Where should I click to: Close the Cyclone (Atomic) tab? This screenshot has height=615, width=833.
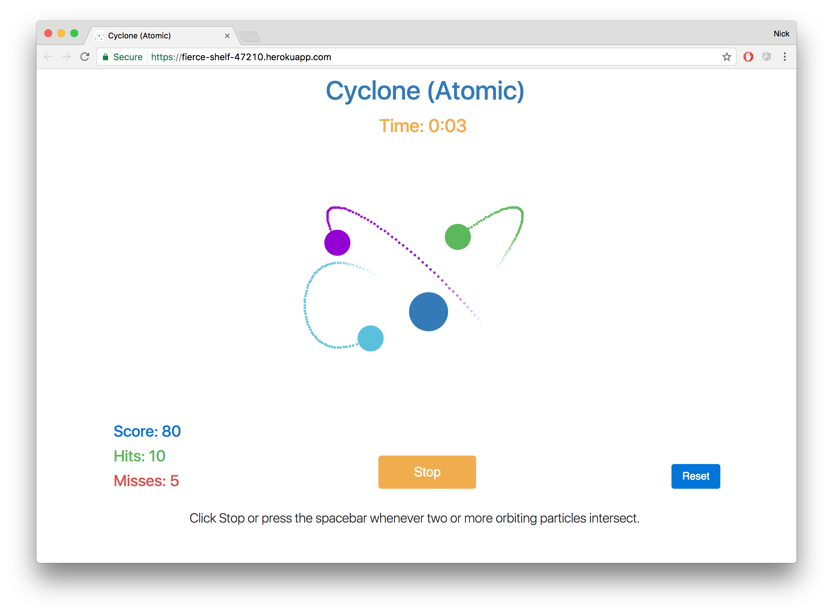click(x=227, y=36)
